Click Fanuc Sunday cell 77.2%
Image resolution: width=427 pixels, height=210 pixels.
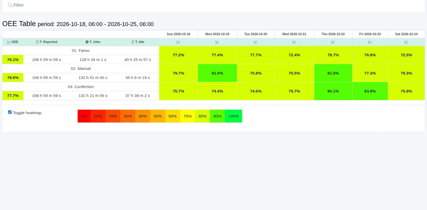click(x=178, y=55)
